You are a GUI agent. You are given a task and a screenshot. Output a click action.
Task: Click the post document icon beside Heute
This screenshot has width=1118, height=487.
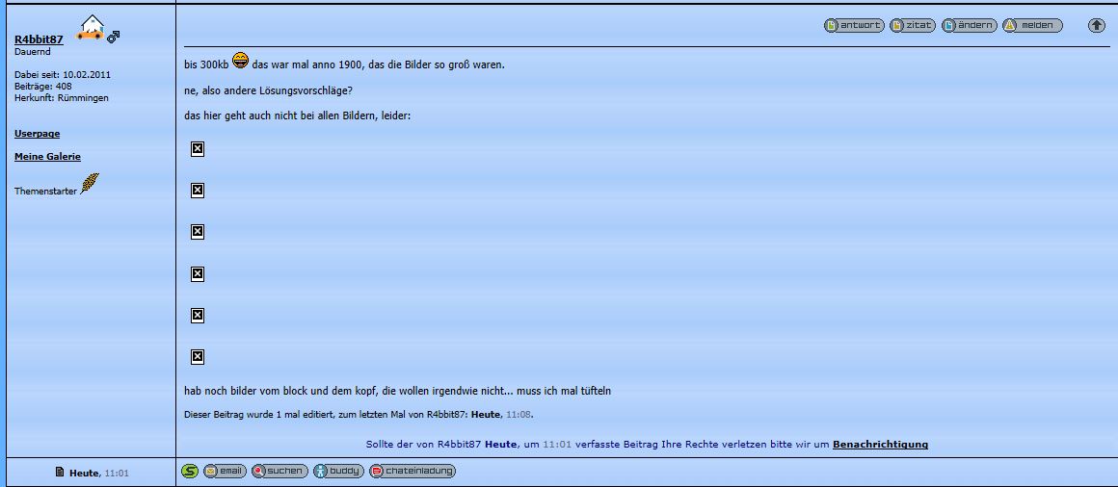[x=60, y=473]
